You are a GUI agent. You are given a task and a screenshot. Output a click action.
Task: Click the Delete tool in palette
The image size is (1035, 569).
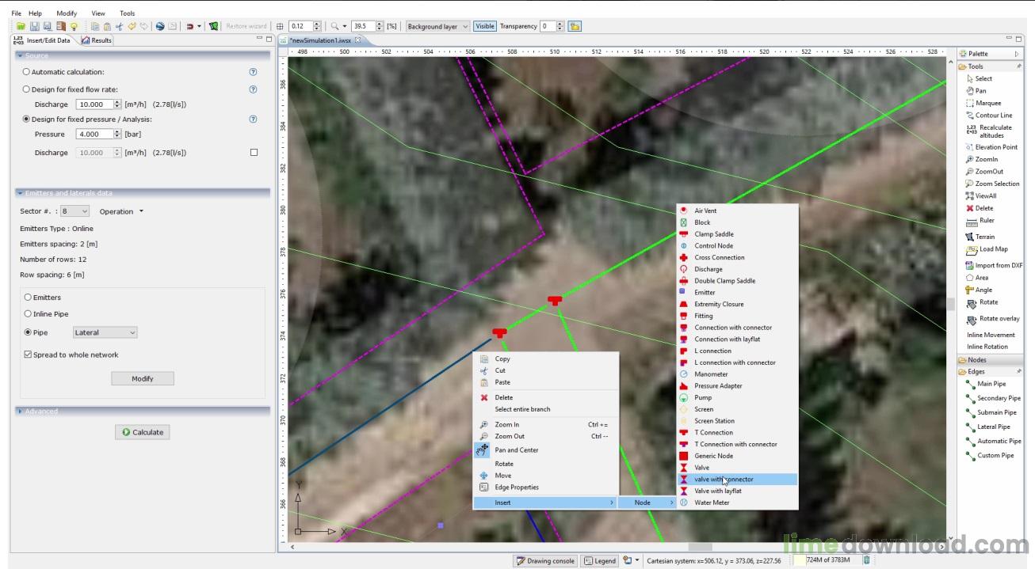point(983,208)
